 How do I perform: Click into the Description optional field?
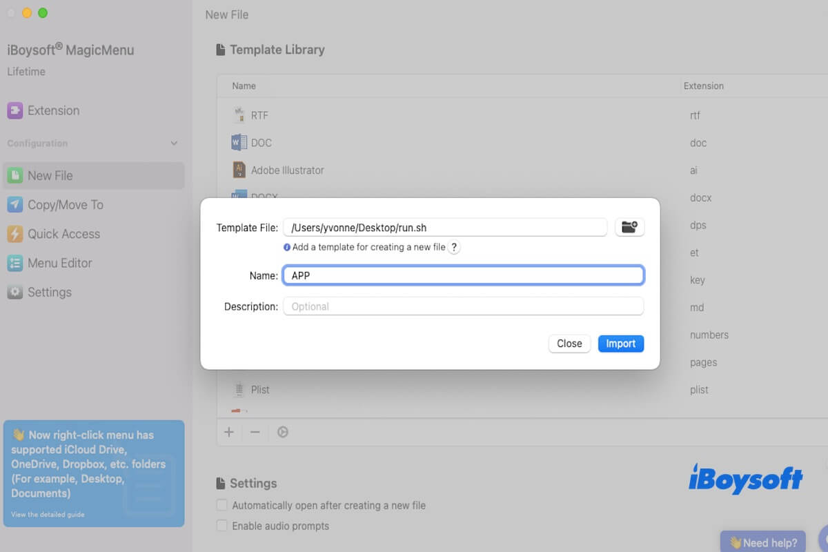coord(463,306)
